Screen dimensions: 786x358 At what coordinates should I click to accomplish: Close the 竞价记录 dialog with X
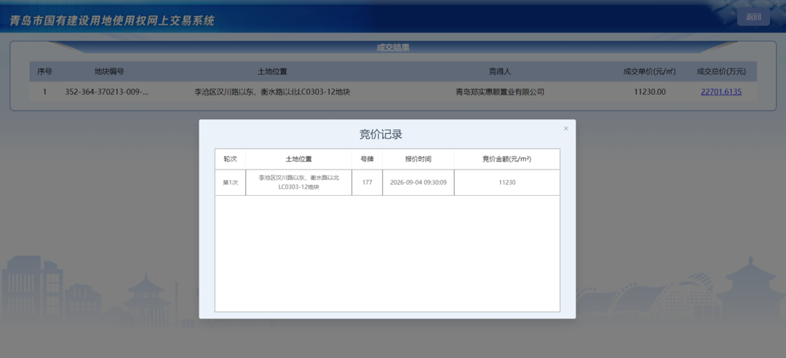(566, 129)
